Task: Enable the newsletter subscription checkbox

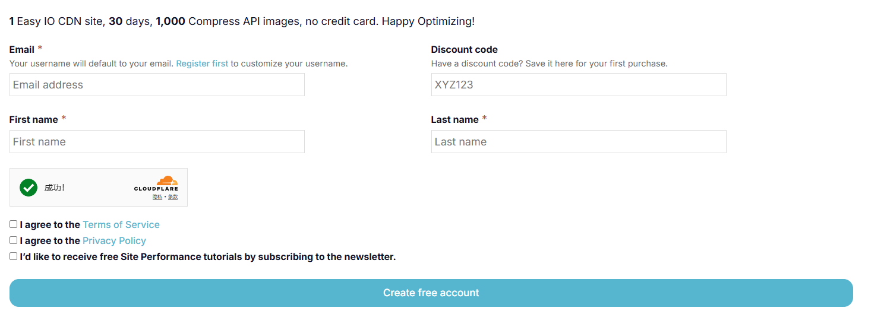Action: point(14,256)
